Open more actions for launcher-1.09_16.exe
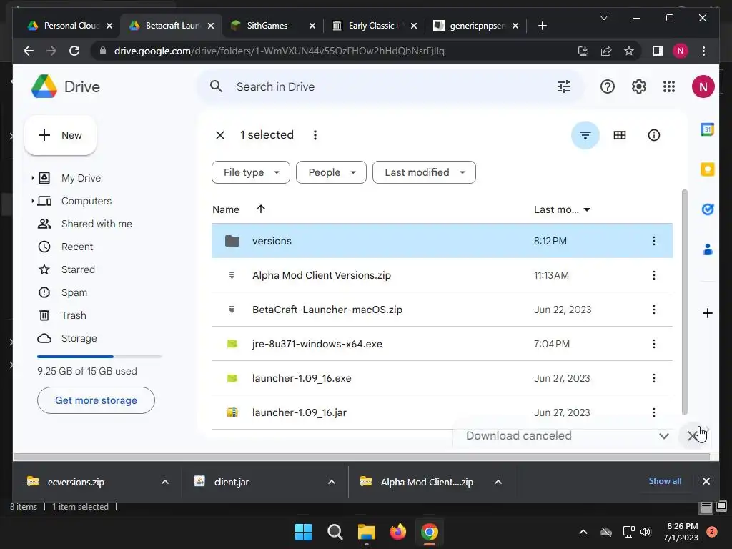This screenshot has height=549, width=732. point(653,378)
